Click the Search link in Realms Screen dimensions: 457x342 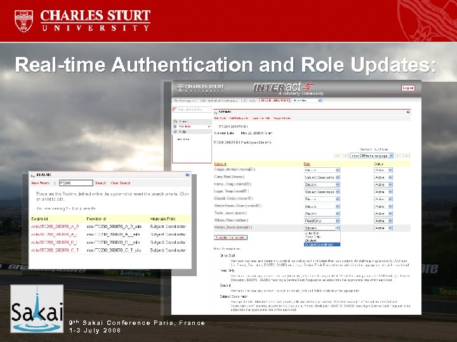[x=100, y=183]
